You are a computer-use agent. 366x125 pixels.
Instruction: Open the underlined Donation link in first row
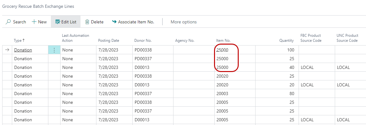pyautogui.click(x=23, y=50)
